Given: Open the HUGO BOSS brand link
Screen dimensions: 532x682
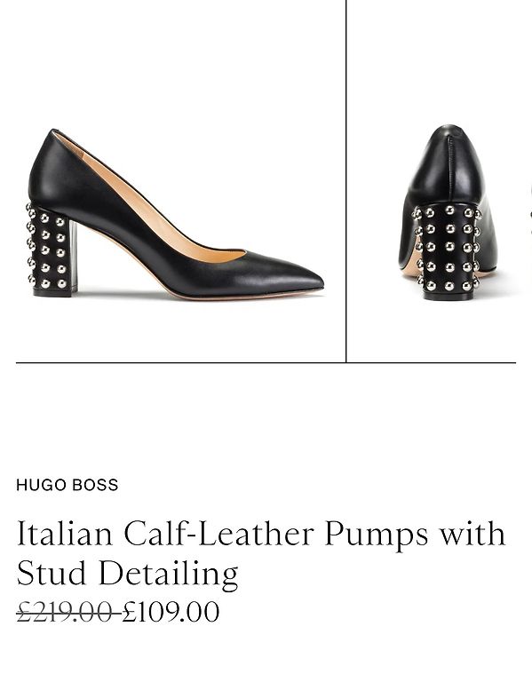Looking at the screenshot, I should (67, 485).
